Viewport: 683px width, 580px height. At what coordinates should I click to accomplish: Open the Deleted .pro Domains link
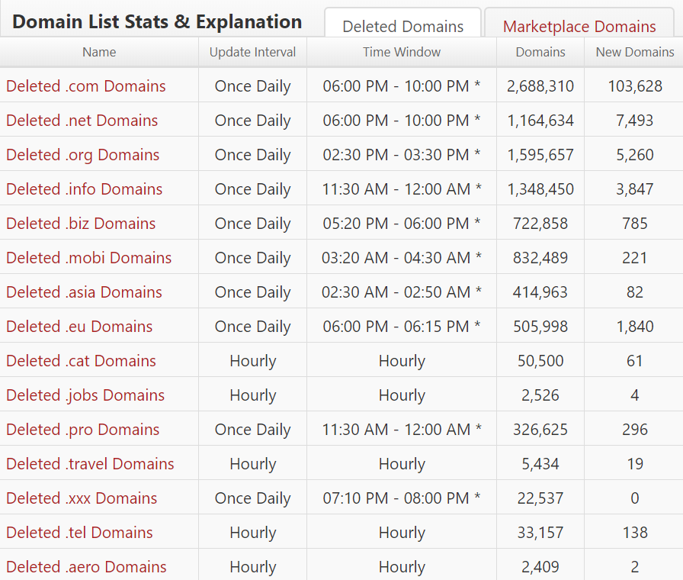83,430
